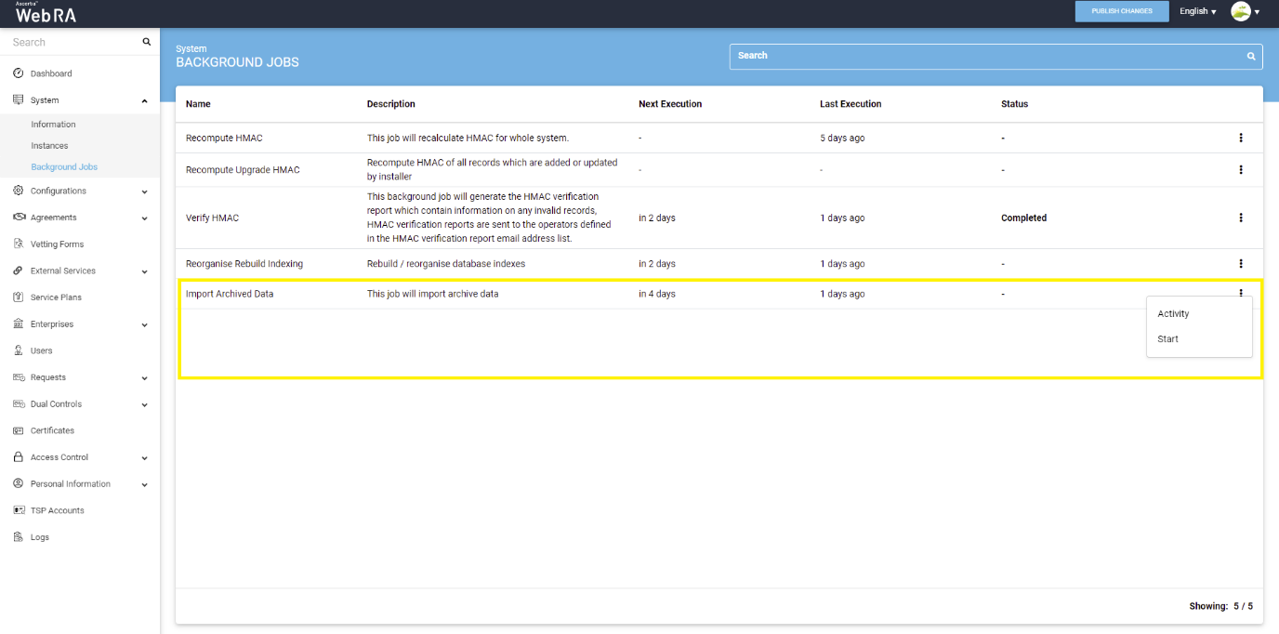Open the English language dropdown
This screenshot has width=1279, height=634.
[1197, 11]
